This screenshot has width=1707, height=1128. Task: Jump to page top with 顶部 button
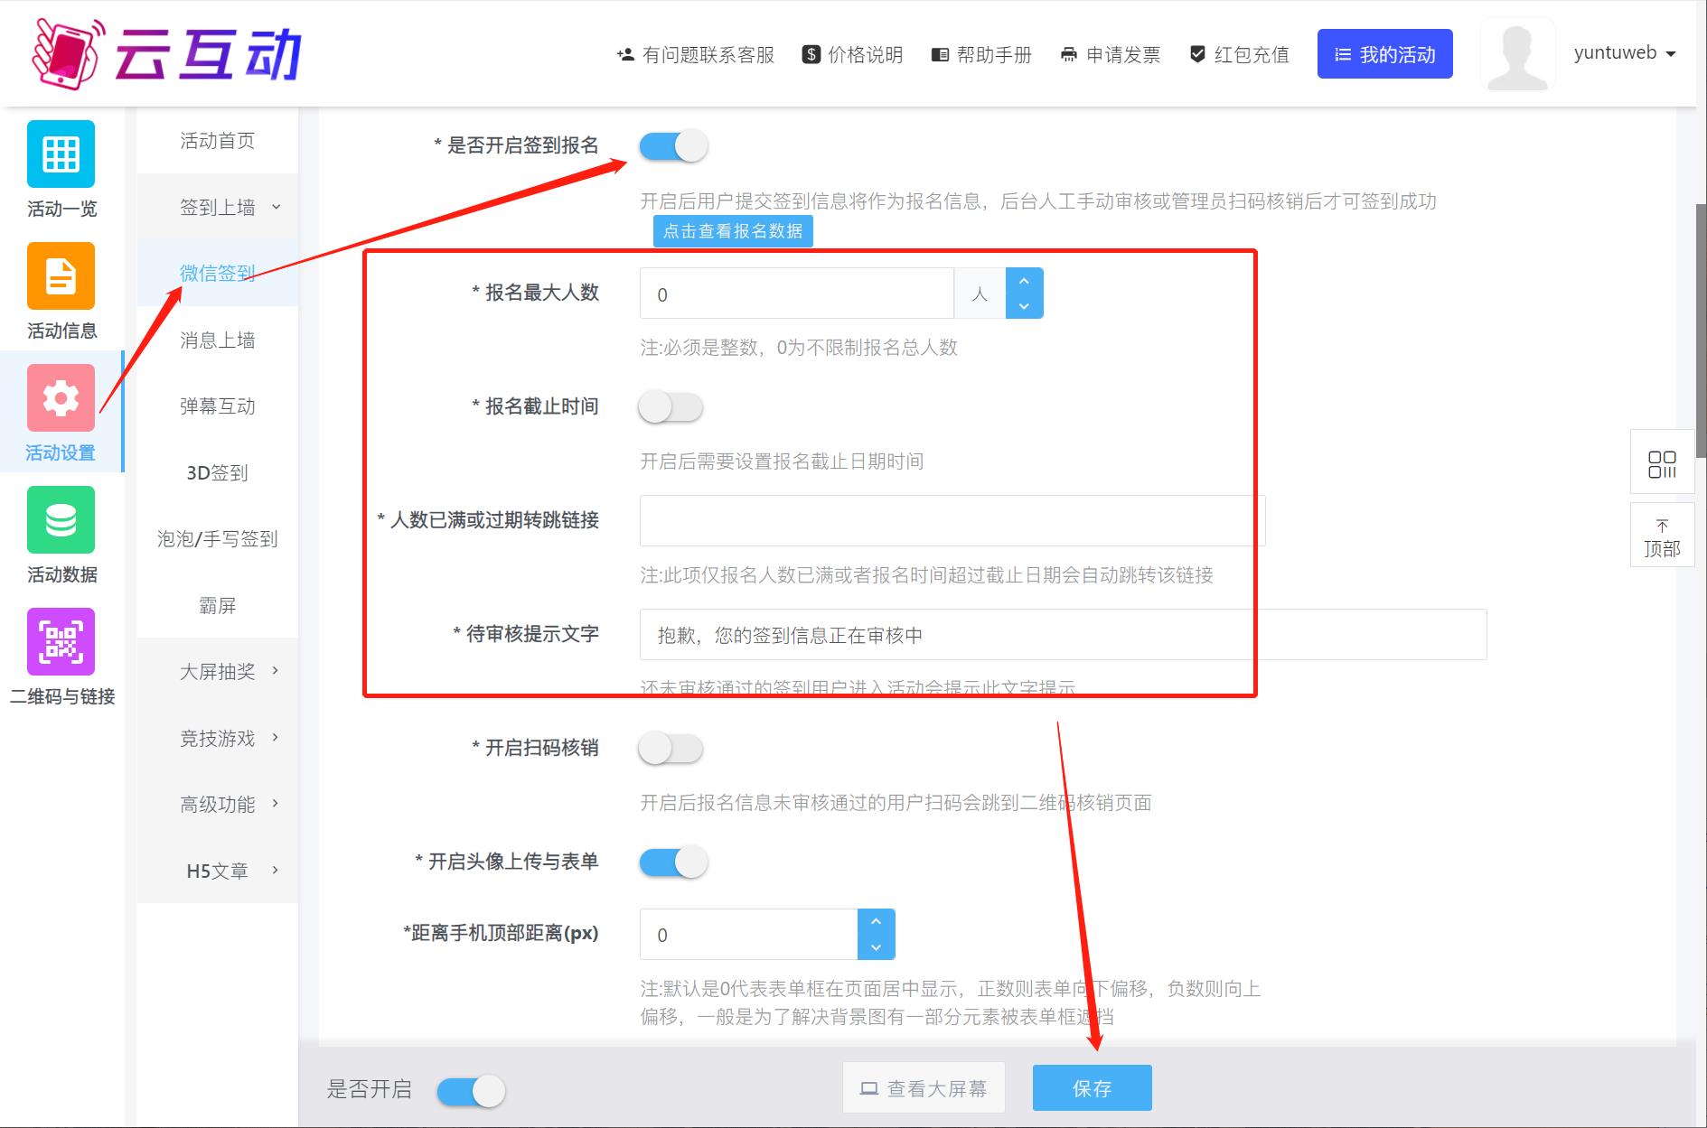pyautogui.click(x=1661, y=538)
